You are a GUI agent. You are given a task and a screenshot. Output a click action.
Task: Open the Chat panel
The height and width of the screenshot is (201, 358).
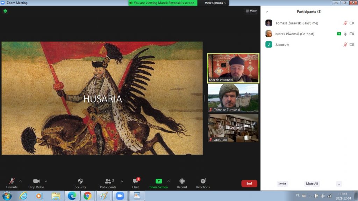[135, 181]
